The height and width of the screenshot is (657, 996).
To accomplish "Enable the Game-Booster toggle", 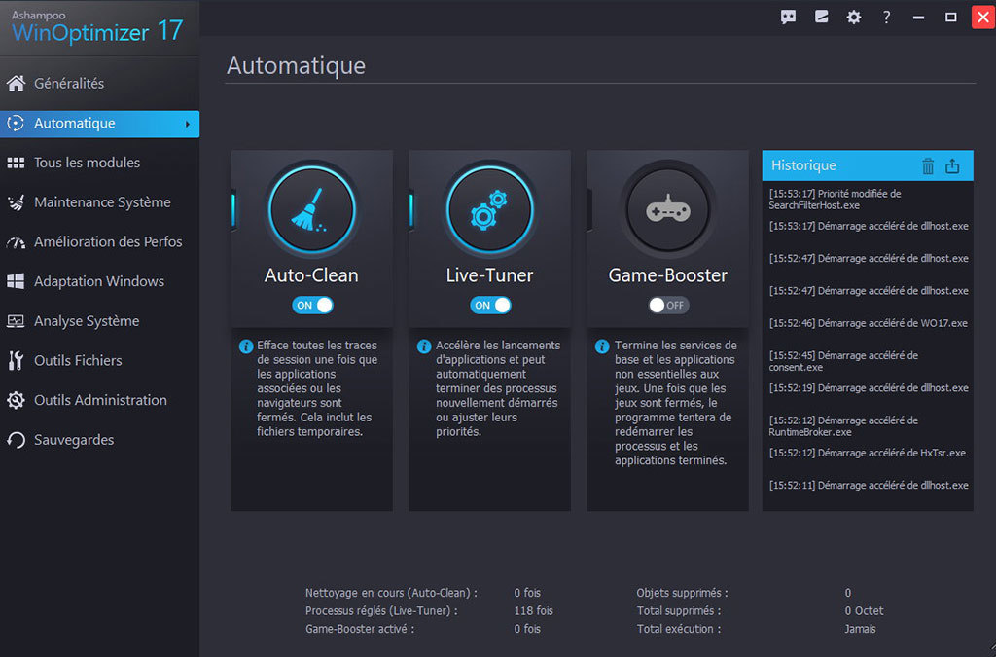I will click(668, 305).
